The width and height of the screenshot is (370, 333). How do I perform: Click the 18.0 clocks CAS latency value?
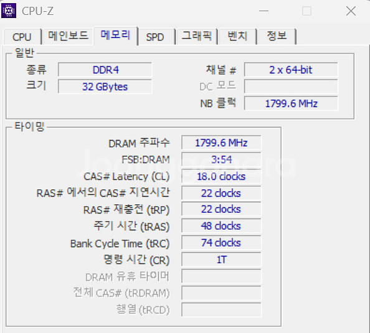tap(221, 176)
